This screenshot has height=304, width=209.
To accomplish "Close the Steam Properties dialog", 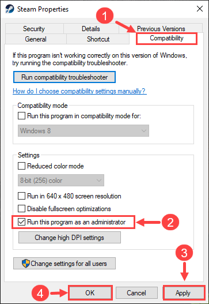I will click(x=200, y=9).
